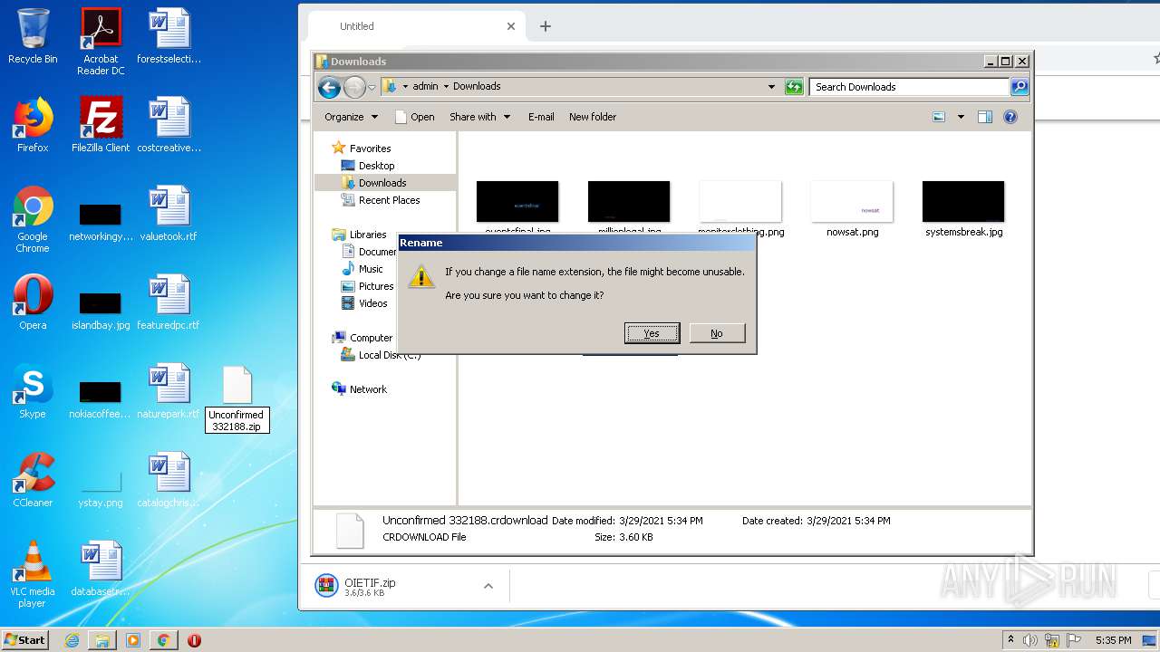This screenshot has height=652, width=1160.
Task: Close the Untitled Chrome tab
Action: pyautogui.click(x=511, y=26)
